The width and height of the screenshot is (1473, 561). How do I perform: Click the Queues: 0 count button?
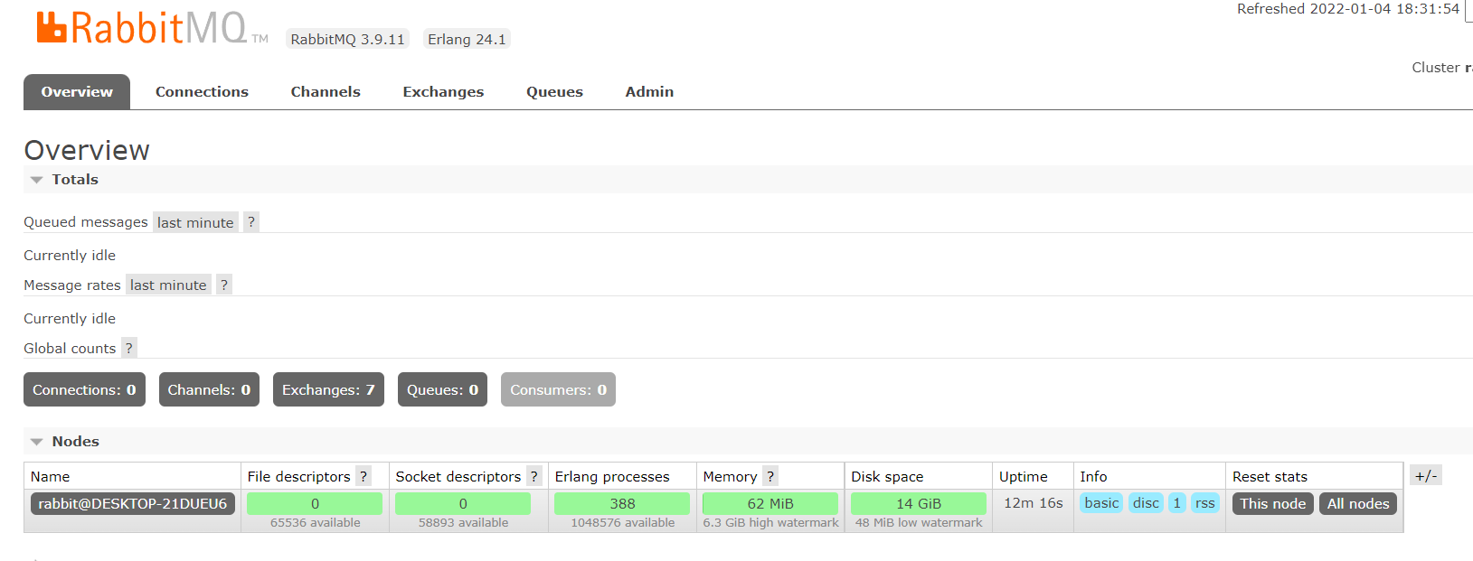(x=442, y=390)
